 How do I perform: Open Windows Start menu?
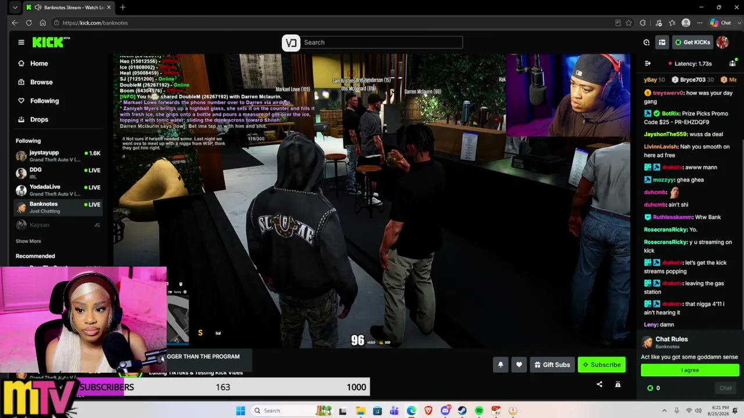point(241,410)
